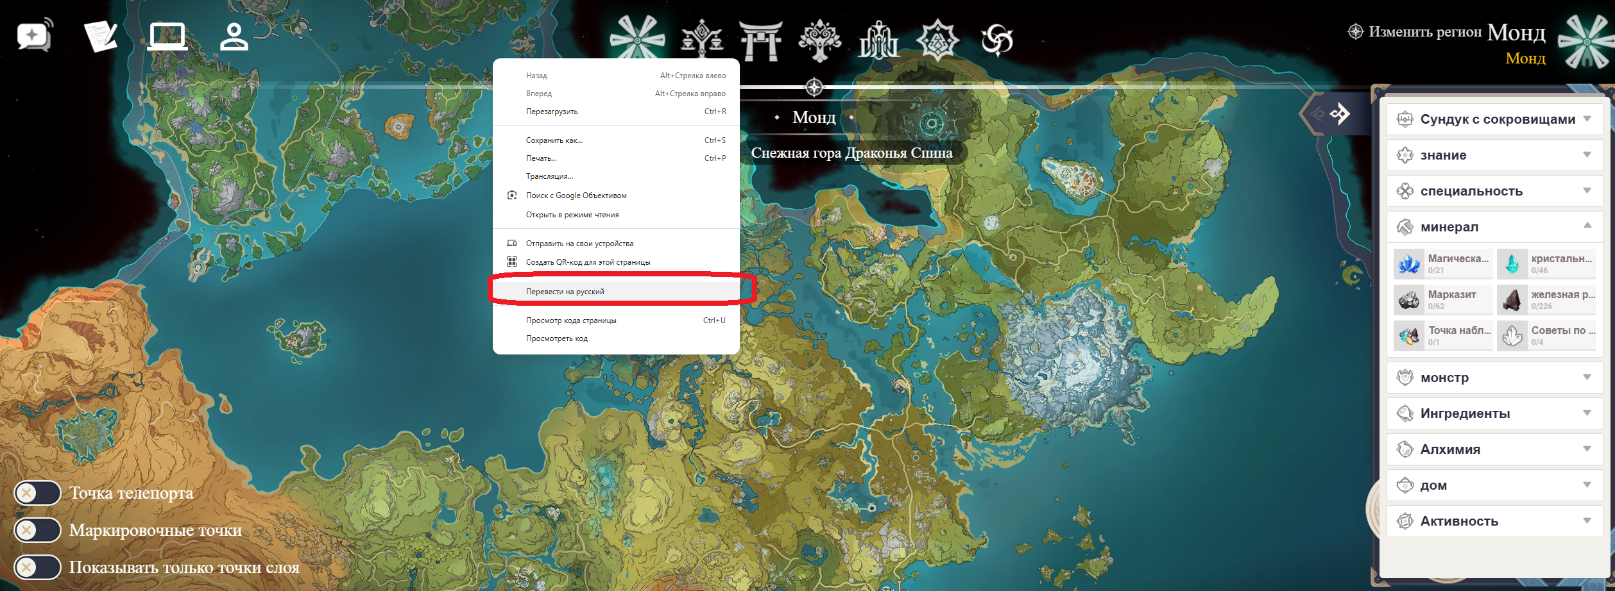Choose Назад in the context menu
The height and width of the screenshot is (591, 1615).
pyautogui.click(x=616, y=76)
